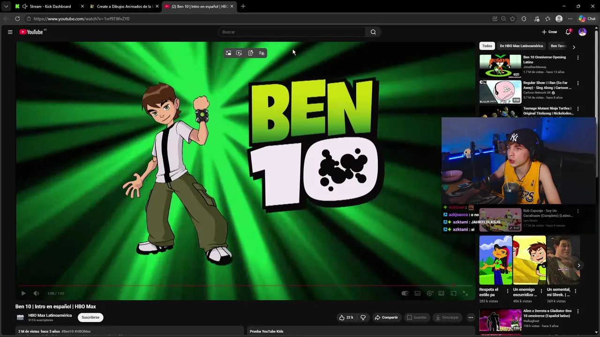Open options for Bob Esponja Cacahuate video
The width and height of the screenshot is (600, 337).
[x=577, y=211]
